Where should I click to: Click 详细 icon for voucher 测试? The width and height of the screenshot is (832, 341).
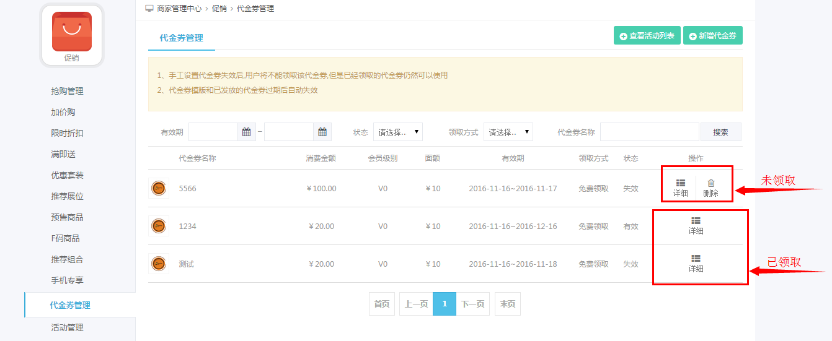[696, 258]
